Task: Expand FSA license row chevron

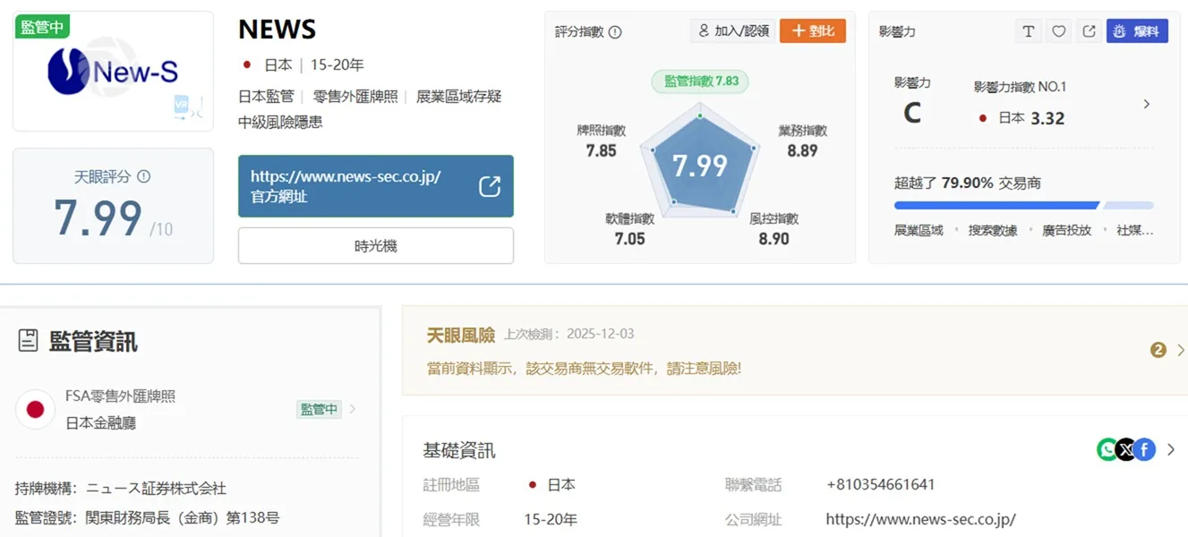Action: click(353, 409)
